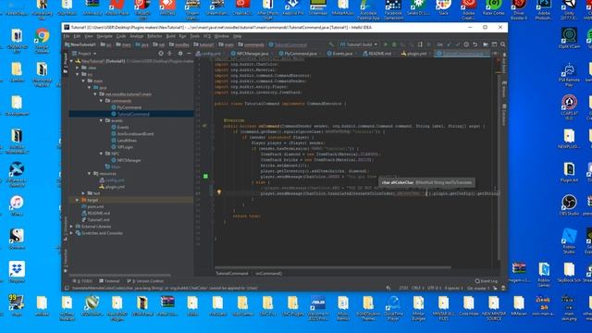592x333 pixels.
Task: Click onCommand() breadcrumb below the editor
Action: 269,274
